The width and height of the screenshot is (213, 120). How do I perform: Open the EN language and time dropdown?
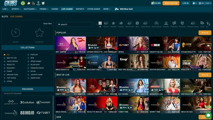205,3
